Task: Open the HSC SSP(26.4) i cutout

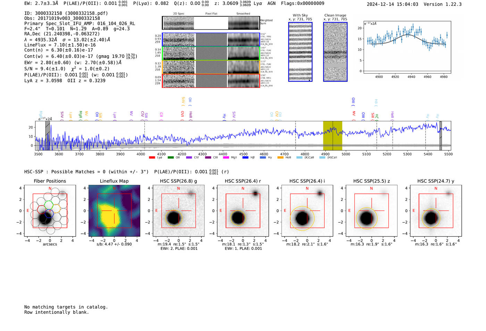Action: point(307,211)
